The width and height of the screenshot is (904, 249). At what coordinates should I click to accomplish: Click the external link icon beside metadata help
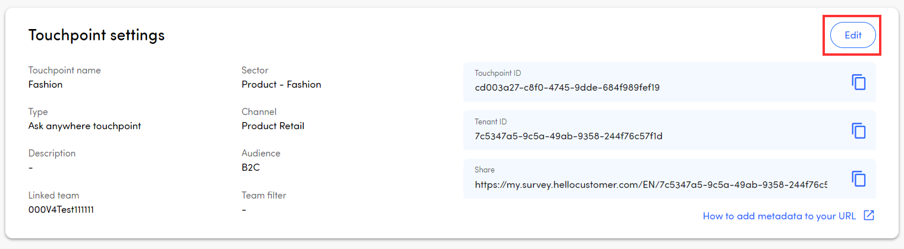tap(869, 216)
